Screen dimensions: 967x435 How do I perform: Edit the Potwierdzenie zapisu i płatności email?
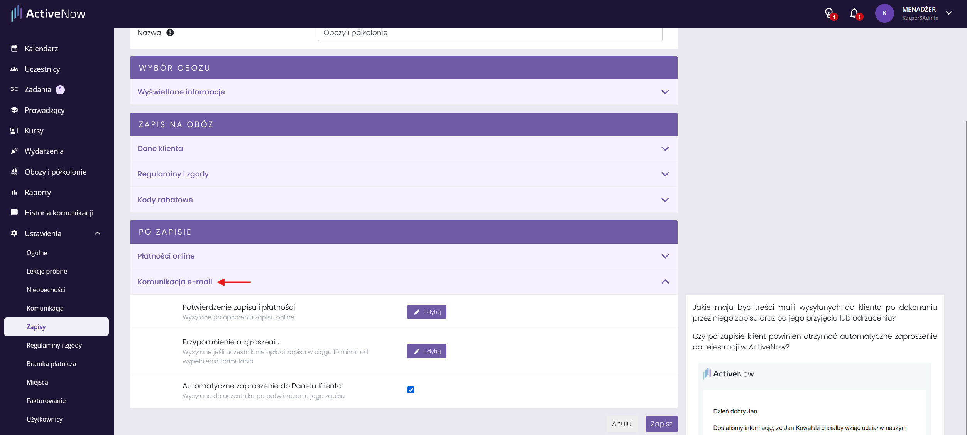(426, 312)
